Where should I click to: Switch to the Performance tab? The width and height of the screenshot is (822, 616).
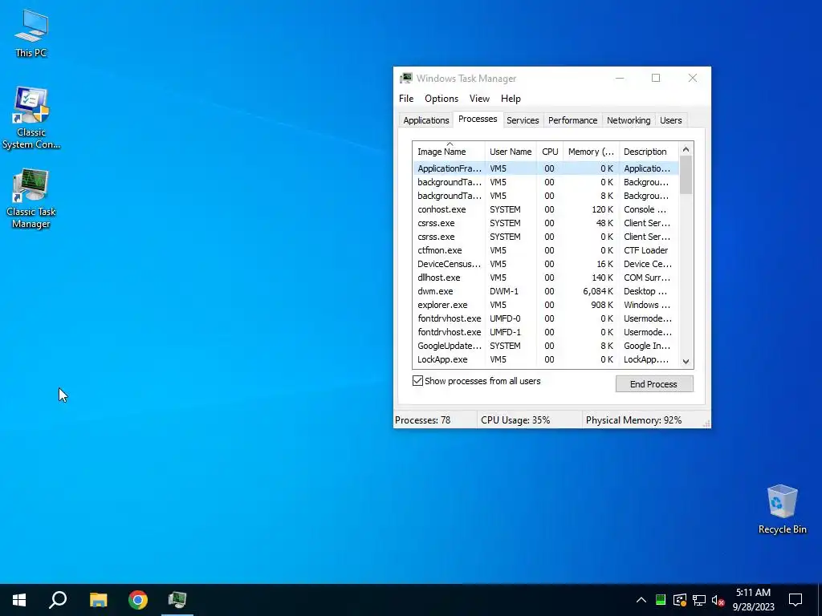coord(572,120)
